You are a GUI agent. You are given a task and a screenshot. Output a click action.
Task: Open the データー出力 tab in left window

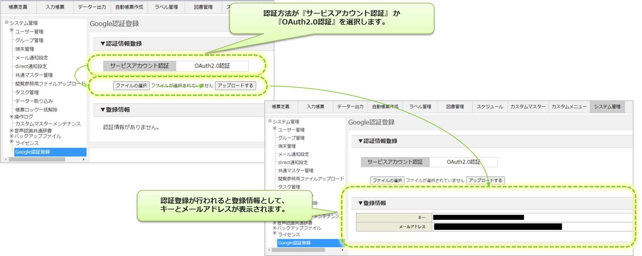pyautogui.click(x=92, y=7)
